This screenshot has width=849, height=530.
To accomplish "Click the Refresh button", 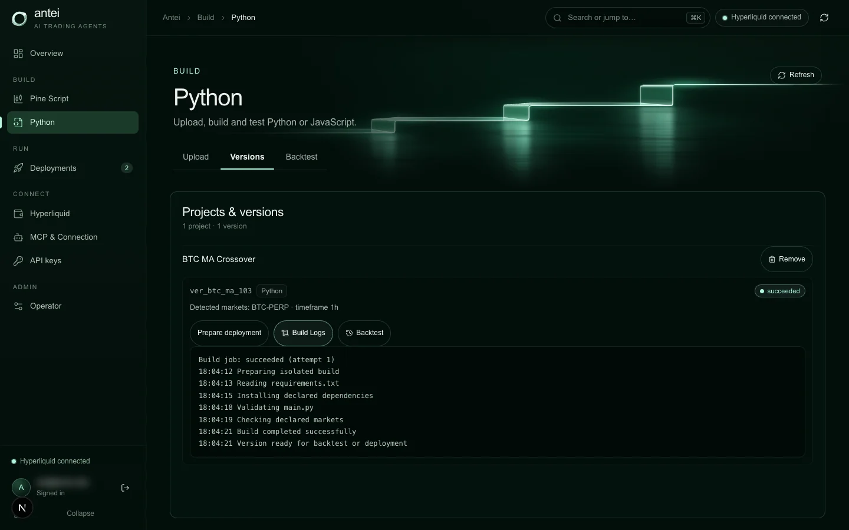I will (x=796, y=75).
